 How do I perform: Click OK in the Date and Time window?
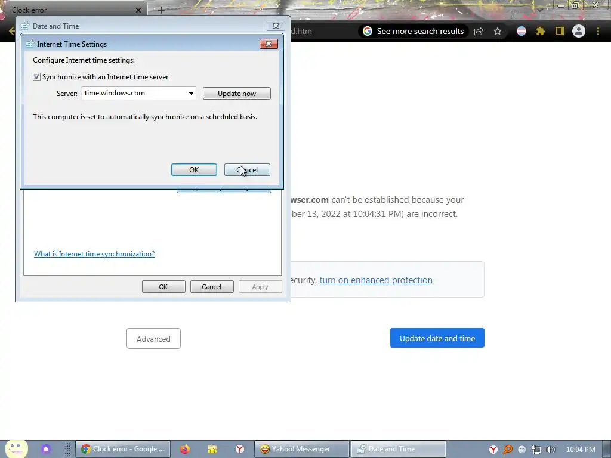163,287
